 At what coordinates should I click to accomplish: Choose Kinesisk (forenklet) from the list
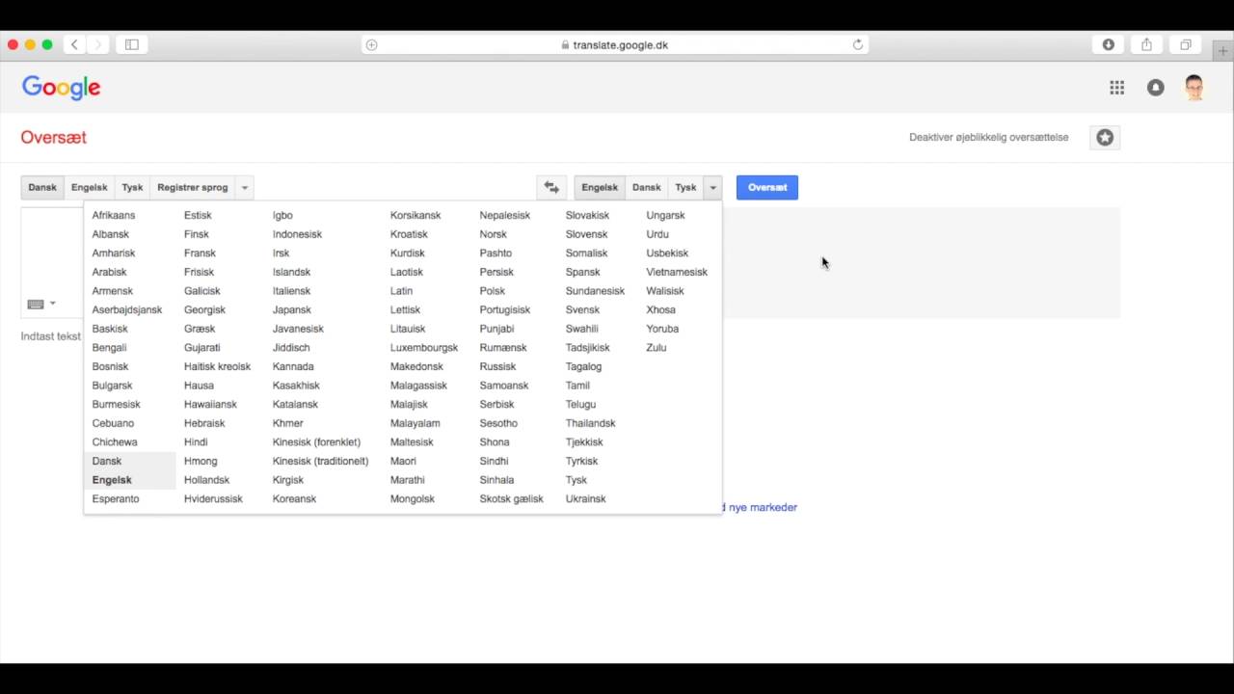coord(316,441)
